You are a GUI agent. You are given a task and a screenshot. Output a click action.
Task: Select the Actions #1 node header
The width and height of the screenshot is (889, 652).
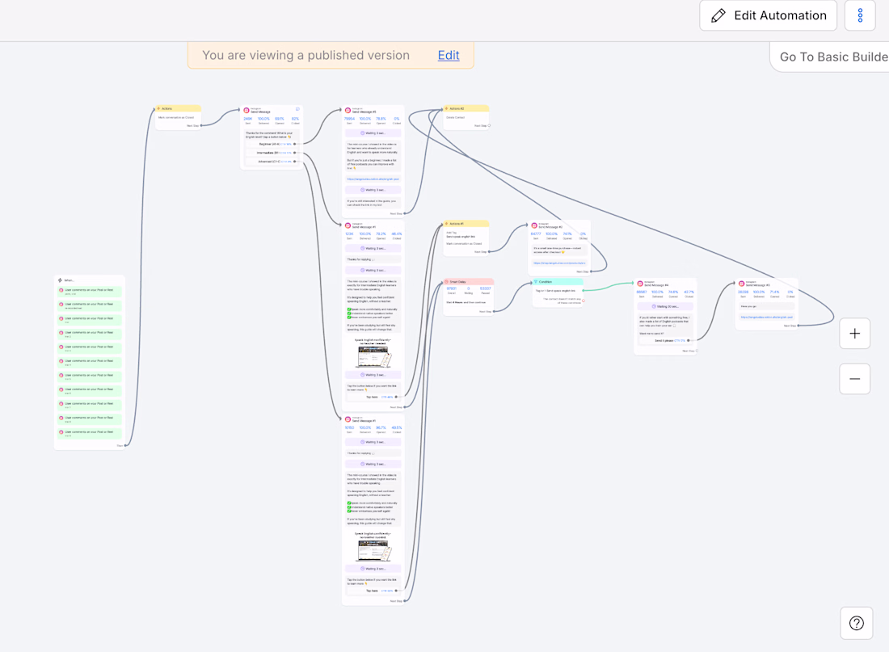(466, 223)
